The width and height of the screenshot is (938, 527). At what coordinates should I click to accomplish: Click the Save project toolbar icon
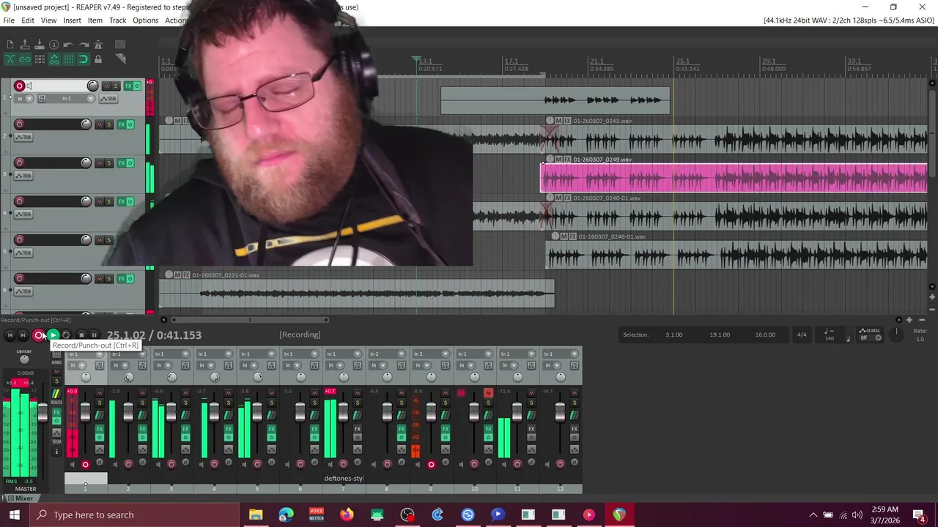(40, 45)
